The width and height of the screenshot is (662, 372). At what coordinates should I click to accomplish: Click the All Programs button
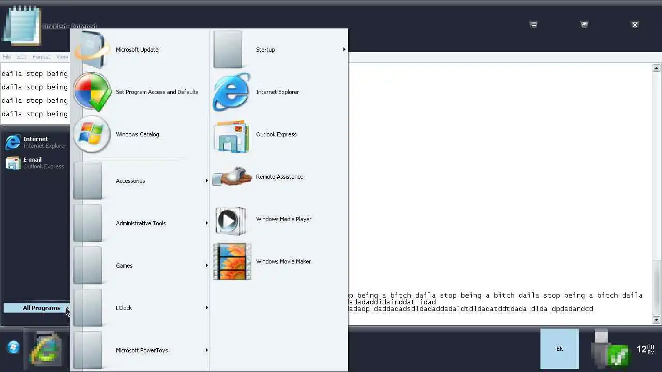click(37, 308)
